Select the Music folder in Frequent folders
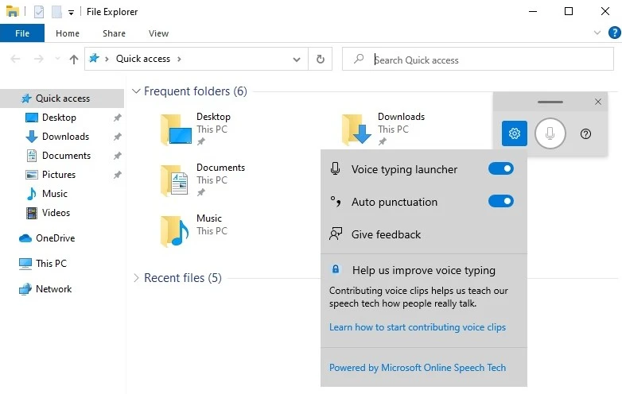622x394 pixels. point(194,230)
